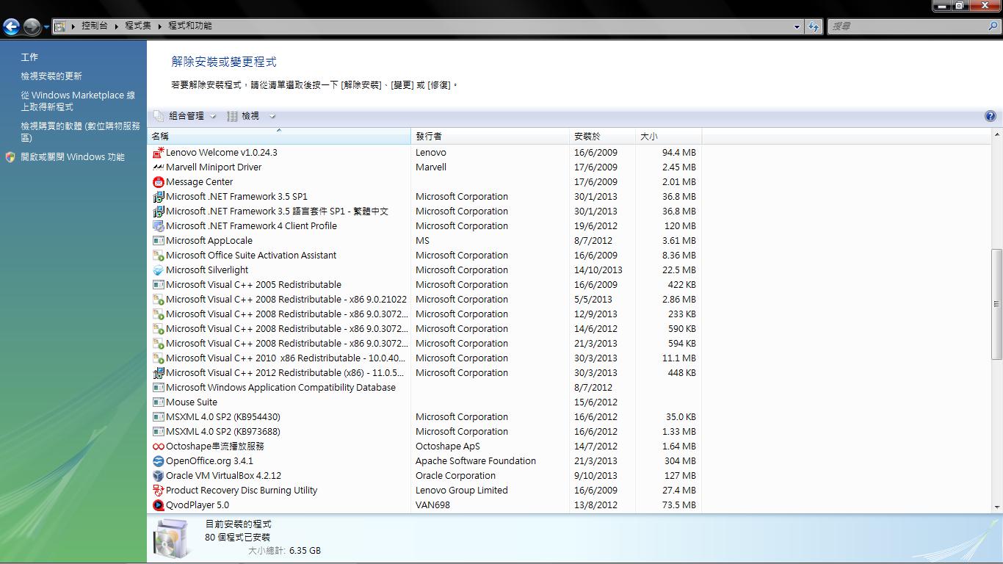Click the Mouse Suite icon

point(158,402)
